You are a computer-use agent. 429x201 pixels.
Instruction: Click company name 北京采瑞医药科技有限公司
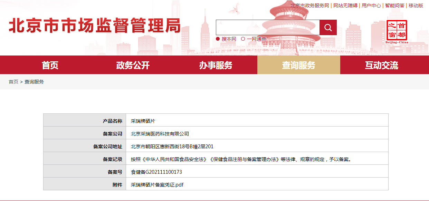[x=160, y=134]
